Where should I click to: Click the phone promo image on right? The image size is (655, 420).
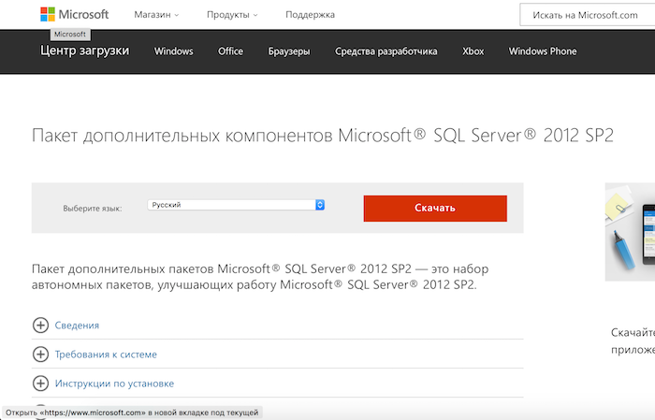[630, 229]
